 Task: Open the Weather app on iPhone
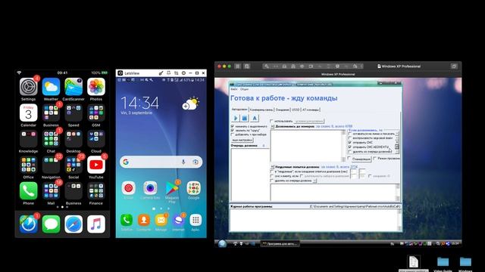point(51,87)
